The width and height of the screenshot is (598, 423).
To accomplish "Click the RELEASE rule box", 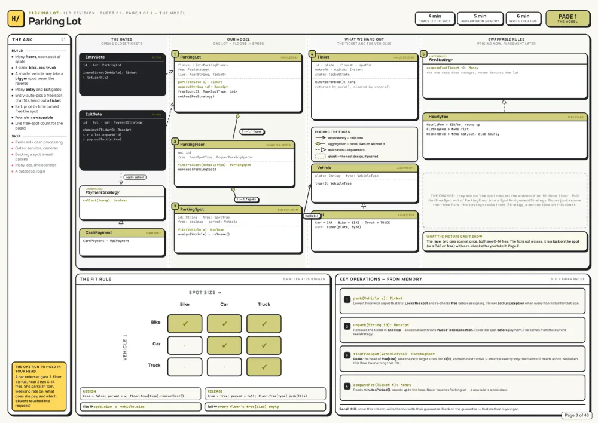I will pyautogui.click(x=266, y=394).
